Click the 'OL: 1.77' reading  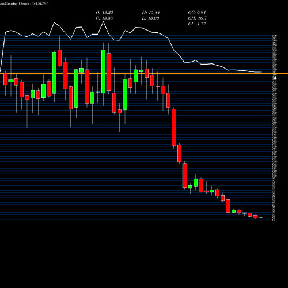click(197, 24)
